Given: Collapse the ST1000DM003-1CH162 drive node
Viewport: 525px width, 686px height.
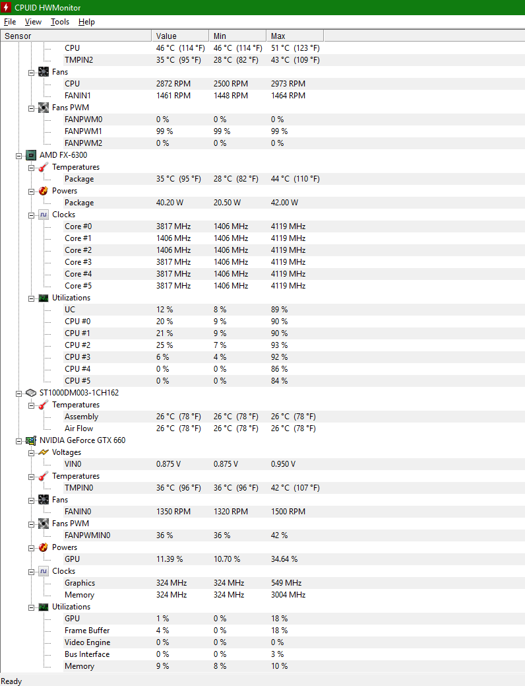Looking at the screenshot, I should (18, 394).
